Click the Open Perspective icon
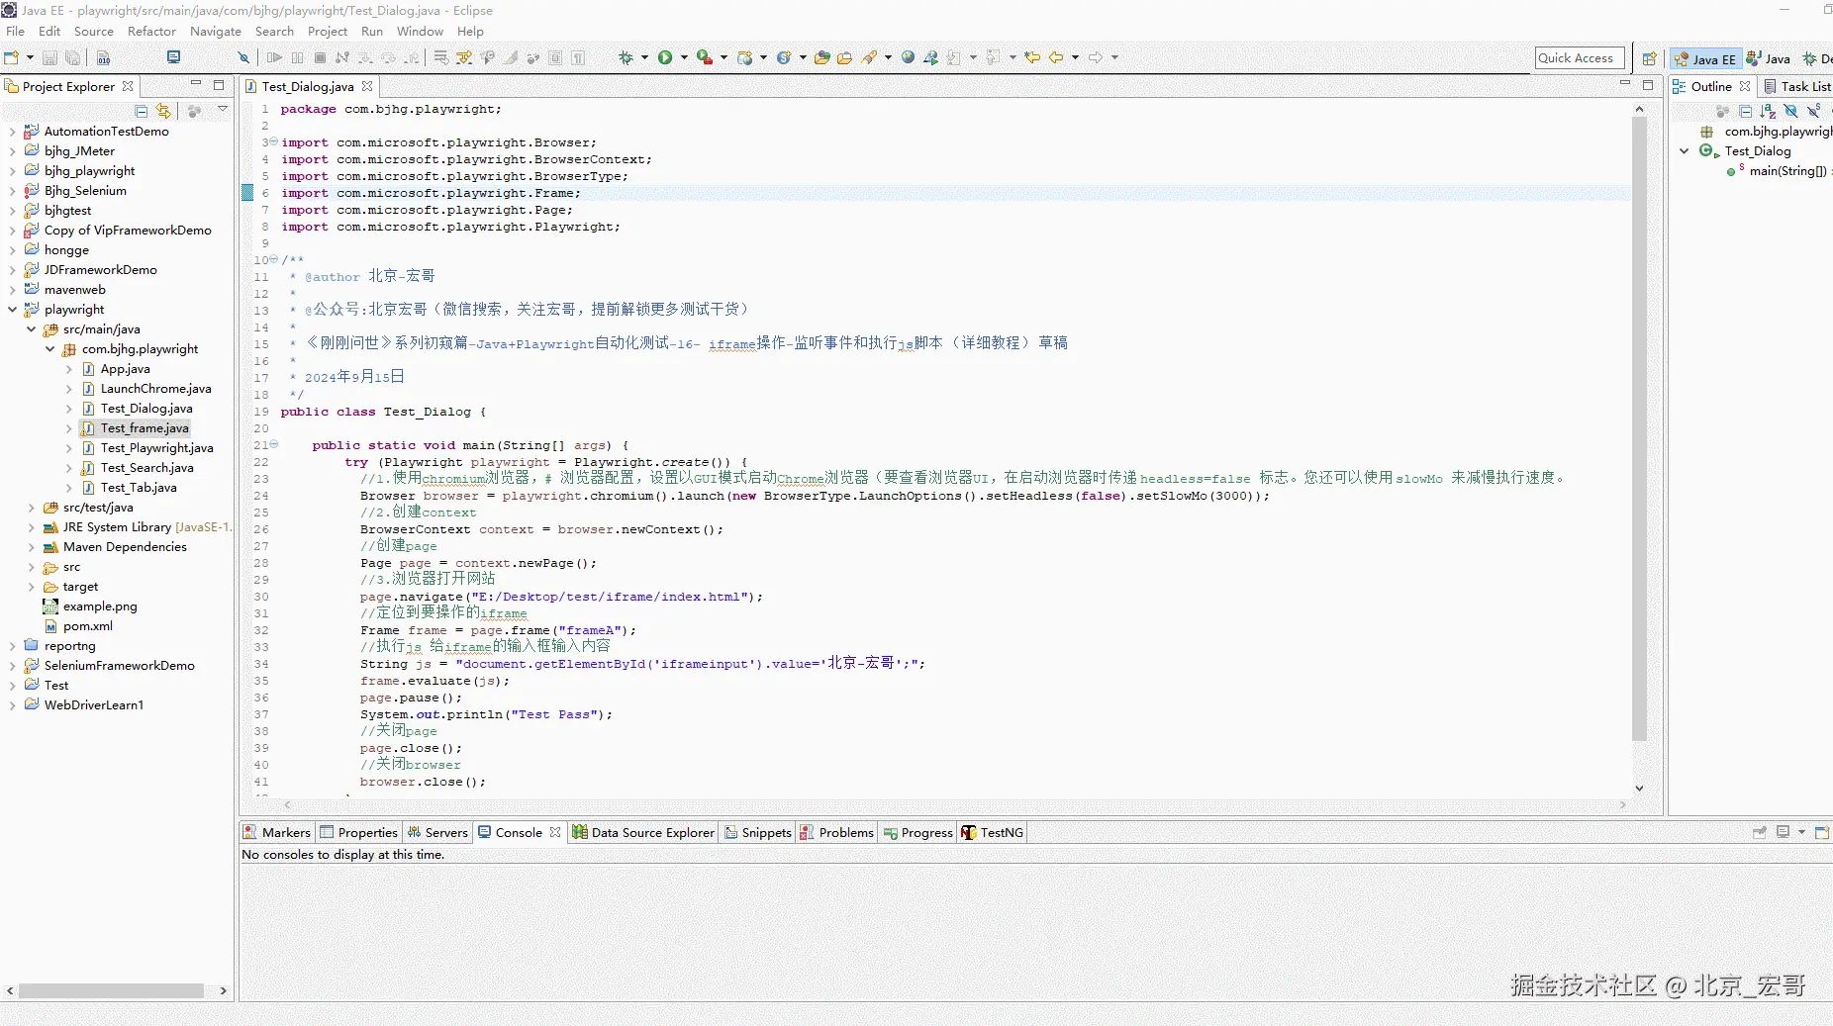The image size is (1833, 1026). tap(1649, 58)
